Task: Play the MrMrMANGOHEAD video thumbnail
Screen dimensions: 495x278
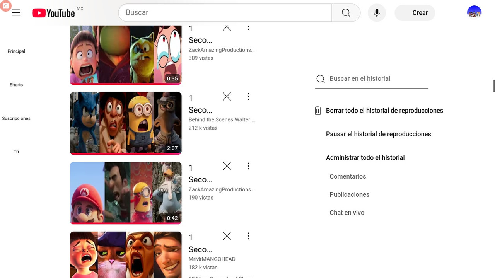Action: point(126,255)
